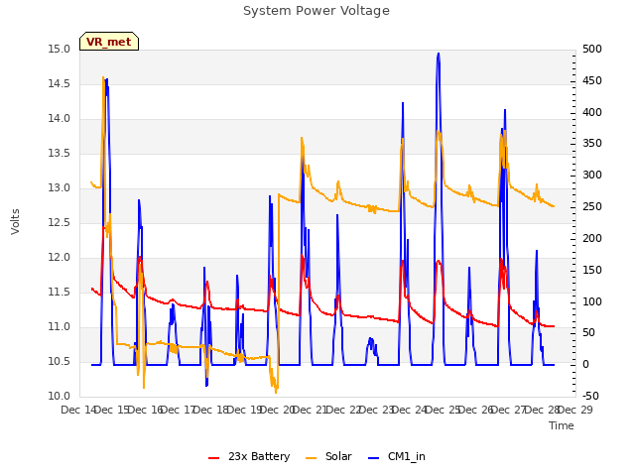This screenshot has width=635, height=476.
Task: Click the 14.5 left axis tick label
Action: [60, 83]
